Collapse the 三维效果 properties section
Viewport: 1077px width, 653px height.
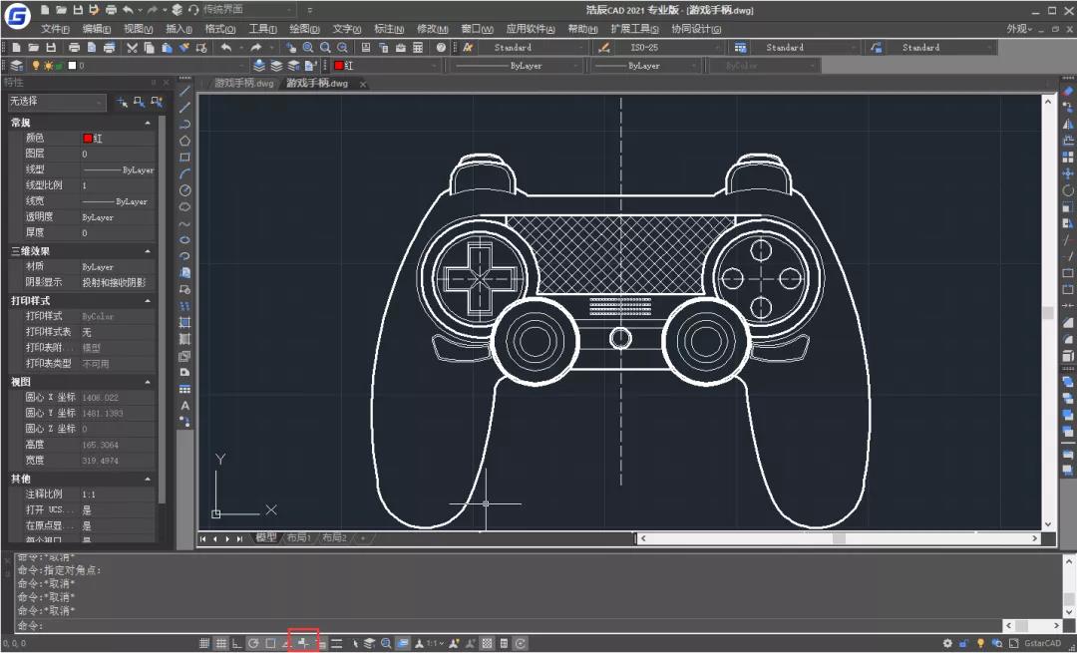click(x=147, y=251)
